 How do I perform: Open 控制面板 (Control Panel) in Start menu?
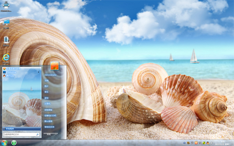48,110
